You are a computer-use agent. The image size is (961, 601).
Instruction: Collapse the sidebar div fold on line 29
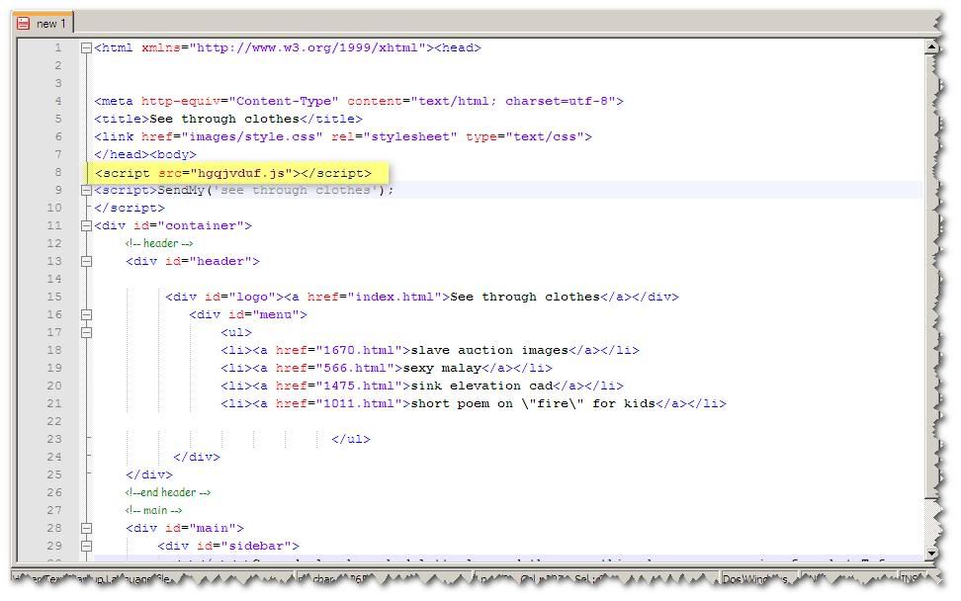(x=86, y=546)
